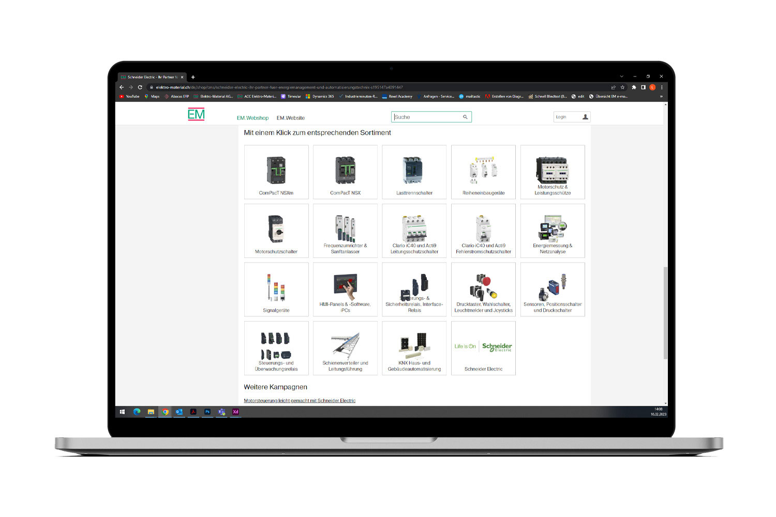Open a new browser tab with plus
Viewport: 776px width, 517px height.
pyautogui.click(x=193, y=77)
